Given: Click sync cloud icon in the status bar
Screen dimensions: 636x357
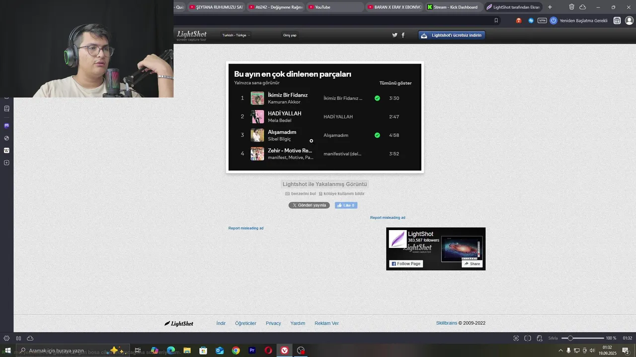Looking at the screenshot, I should pyautogui.click(x=30, y=338).
